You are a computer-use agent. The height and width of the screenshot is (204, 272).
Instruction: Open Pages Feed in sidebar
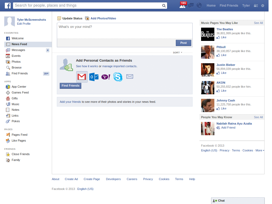pyautogui.click(x=19, y=135)
